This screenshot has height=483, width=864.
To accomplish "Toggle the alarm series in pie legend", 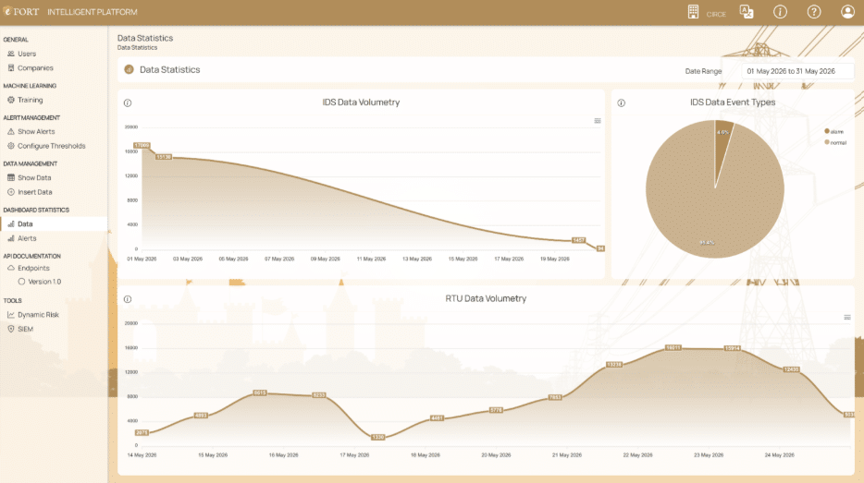I will pos(833,131).
